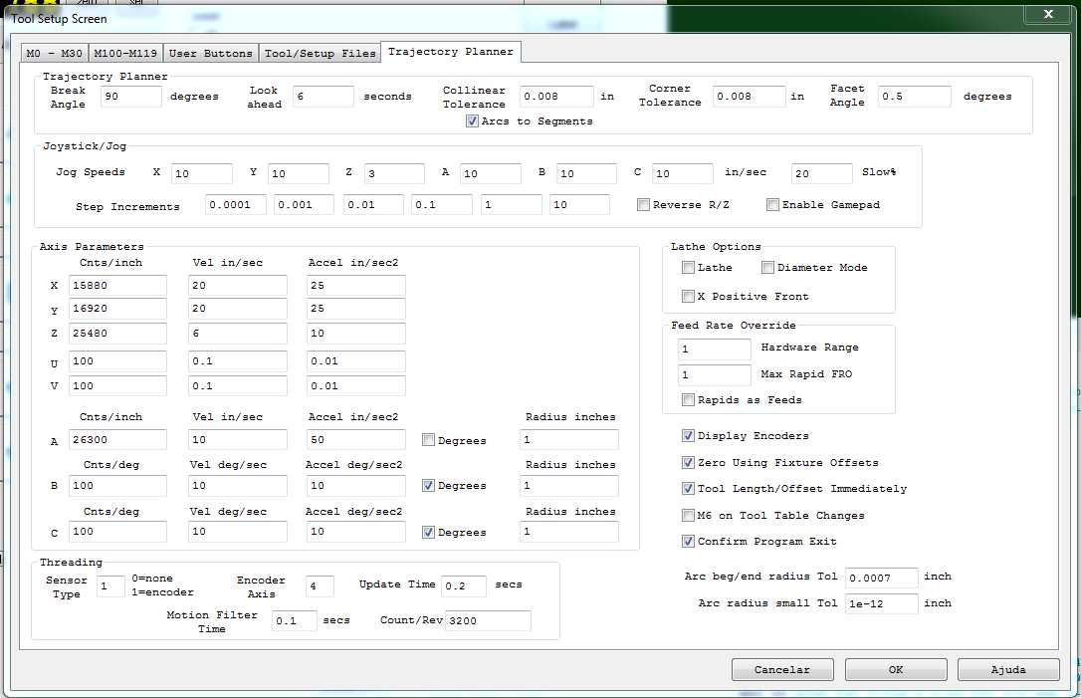Open the M100-M119 tab
The image size is (1081, 698).
[126, 53]
